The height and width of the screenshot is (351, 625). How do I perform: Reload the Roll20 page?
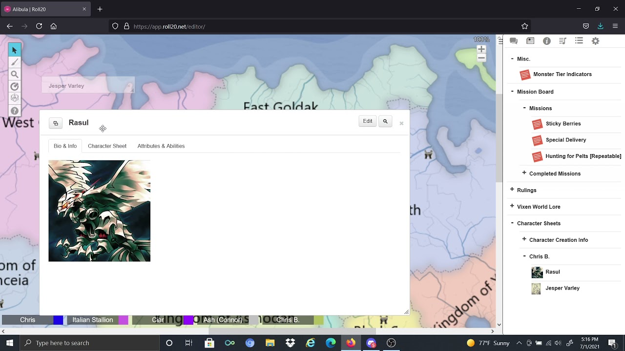pyautogui.click(x=39, y=26)
